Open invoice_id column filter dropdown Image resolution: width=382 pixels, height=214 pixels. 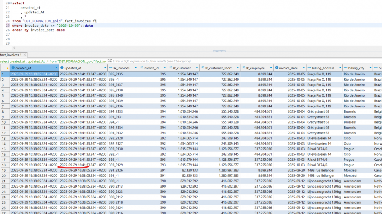click(165, 68)
